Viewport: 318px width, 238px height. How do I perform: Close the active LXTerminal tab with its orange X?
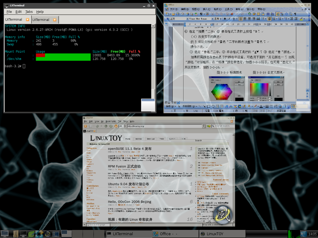[27, 20]
